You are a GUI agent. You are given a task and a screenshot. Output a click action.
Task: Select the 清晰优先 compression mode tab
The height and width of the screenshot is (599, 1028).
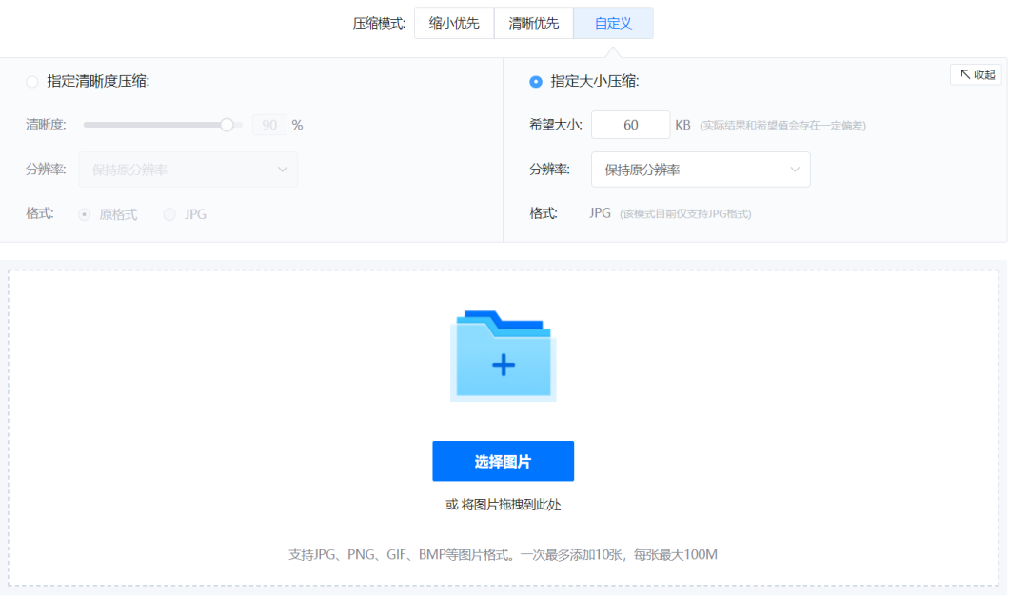pyautogui.click(x=534, y=24)
